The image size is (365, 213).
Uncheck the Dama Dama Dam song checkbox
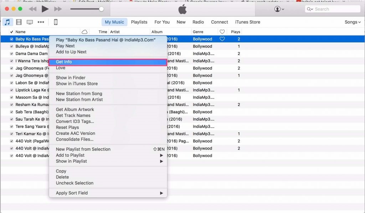tap(11, 54)
